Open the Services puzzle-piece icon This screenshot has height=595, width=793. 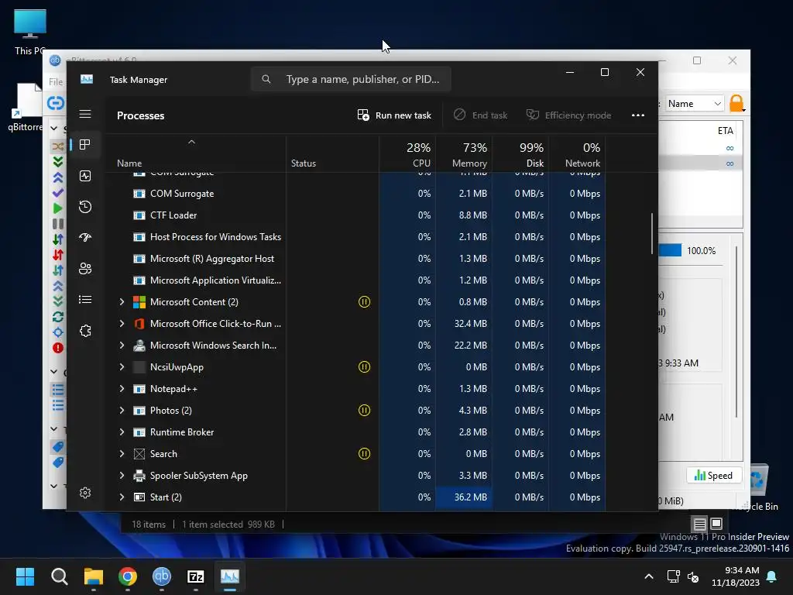click(85, 331)
